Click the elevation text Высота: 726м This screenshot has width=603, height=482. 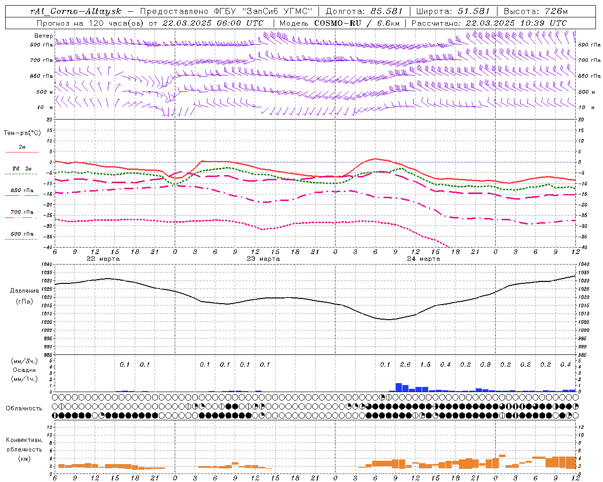[536, 11]
